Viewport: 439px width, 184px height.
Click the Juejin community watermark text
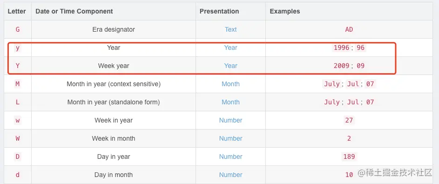[395, 173]
